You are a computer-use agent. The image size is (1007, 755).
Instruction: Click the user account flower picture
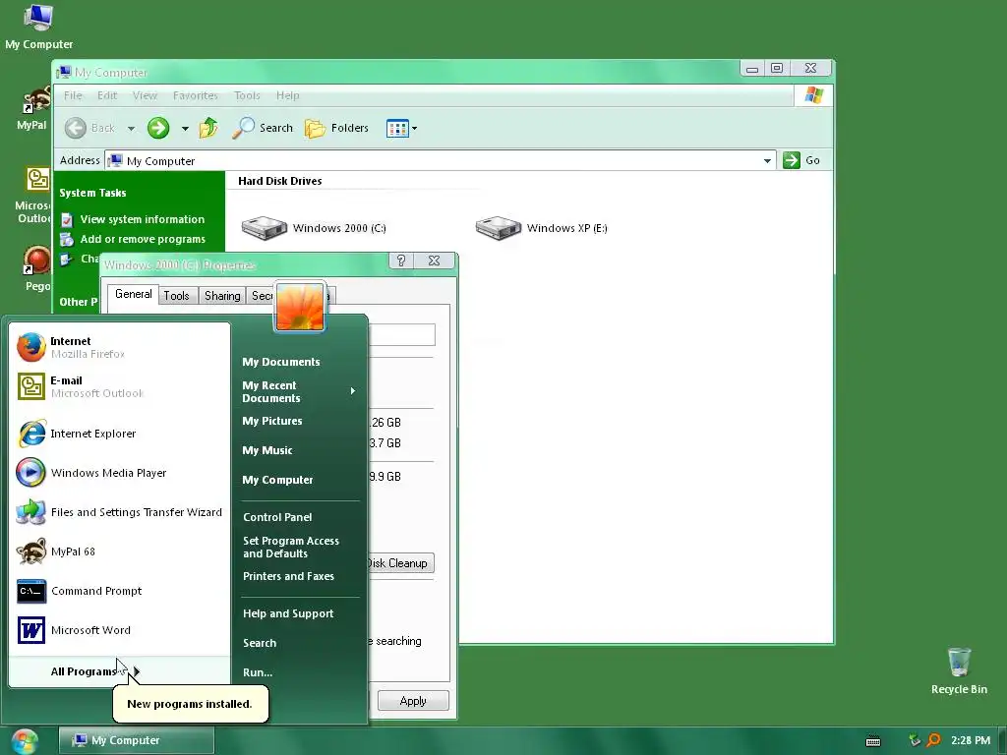(300, 307)
